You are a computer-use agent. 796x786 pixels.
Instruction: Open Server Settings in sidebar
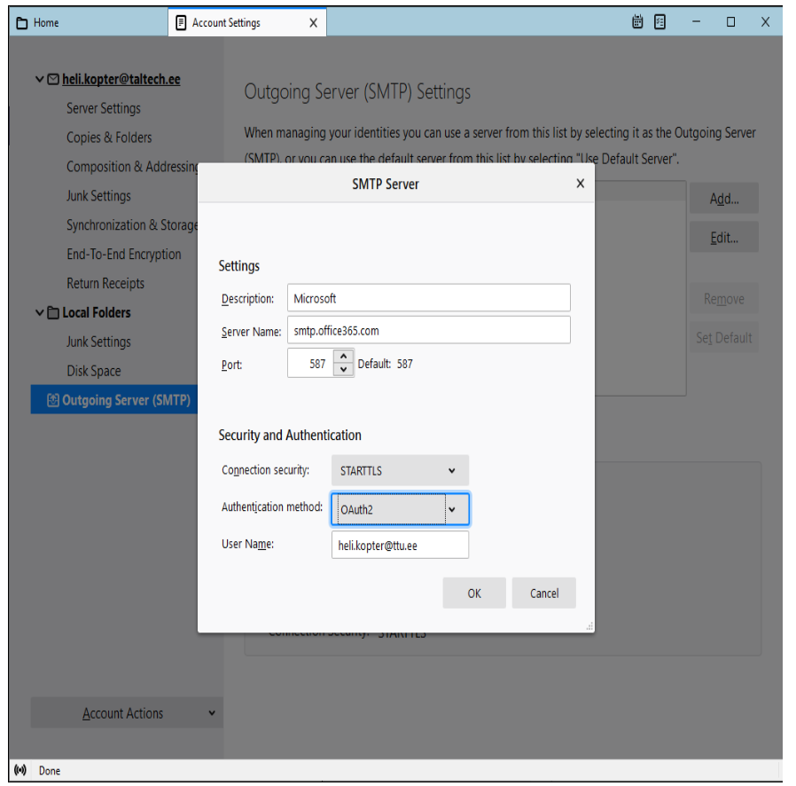click(x=104, y=108)
